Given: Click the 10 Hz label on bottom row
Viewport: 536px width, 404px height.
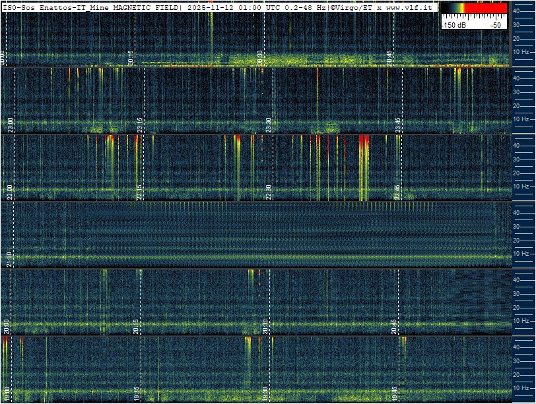Looking at the screenshot, I should click(521, 388).
